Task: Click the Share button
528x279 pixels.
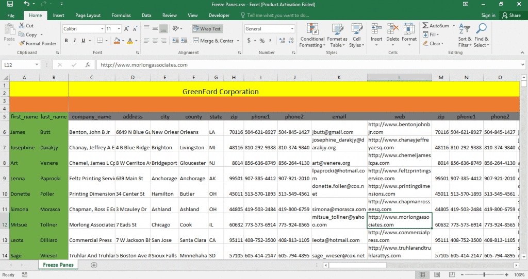Action: coord(511,15)
